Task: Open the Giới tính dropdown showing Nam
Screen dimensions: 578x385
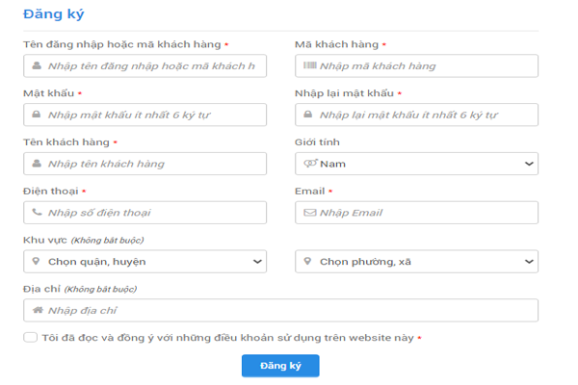Action: (x=416, y=164)
